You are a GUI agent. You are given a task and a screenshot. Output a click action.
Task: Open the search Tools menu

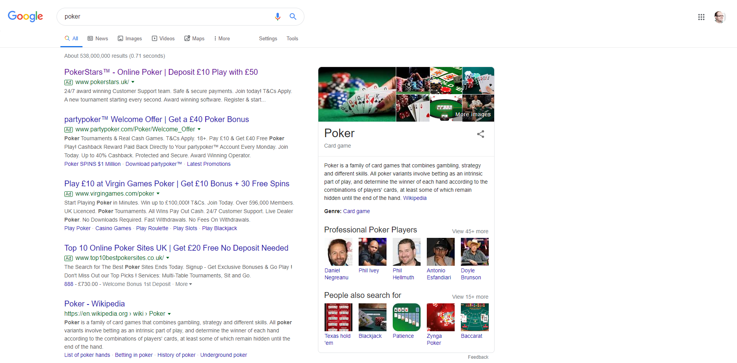[292, 38]
